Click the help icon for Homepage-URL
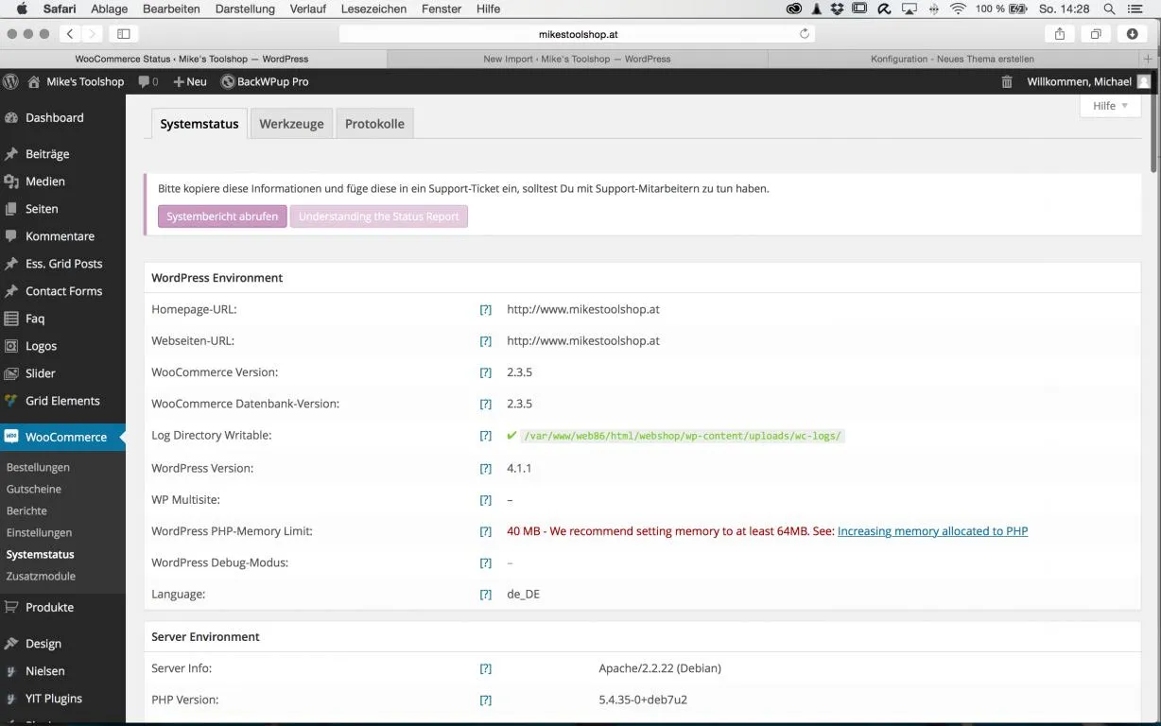 [x=485, y=309]
